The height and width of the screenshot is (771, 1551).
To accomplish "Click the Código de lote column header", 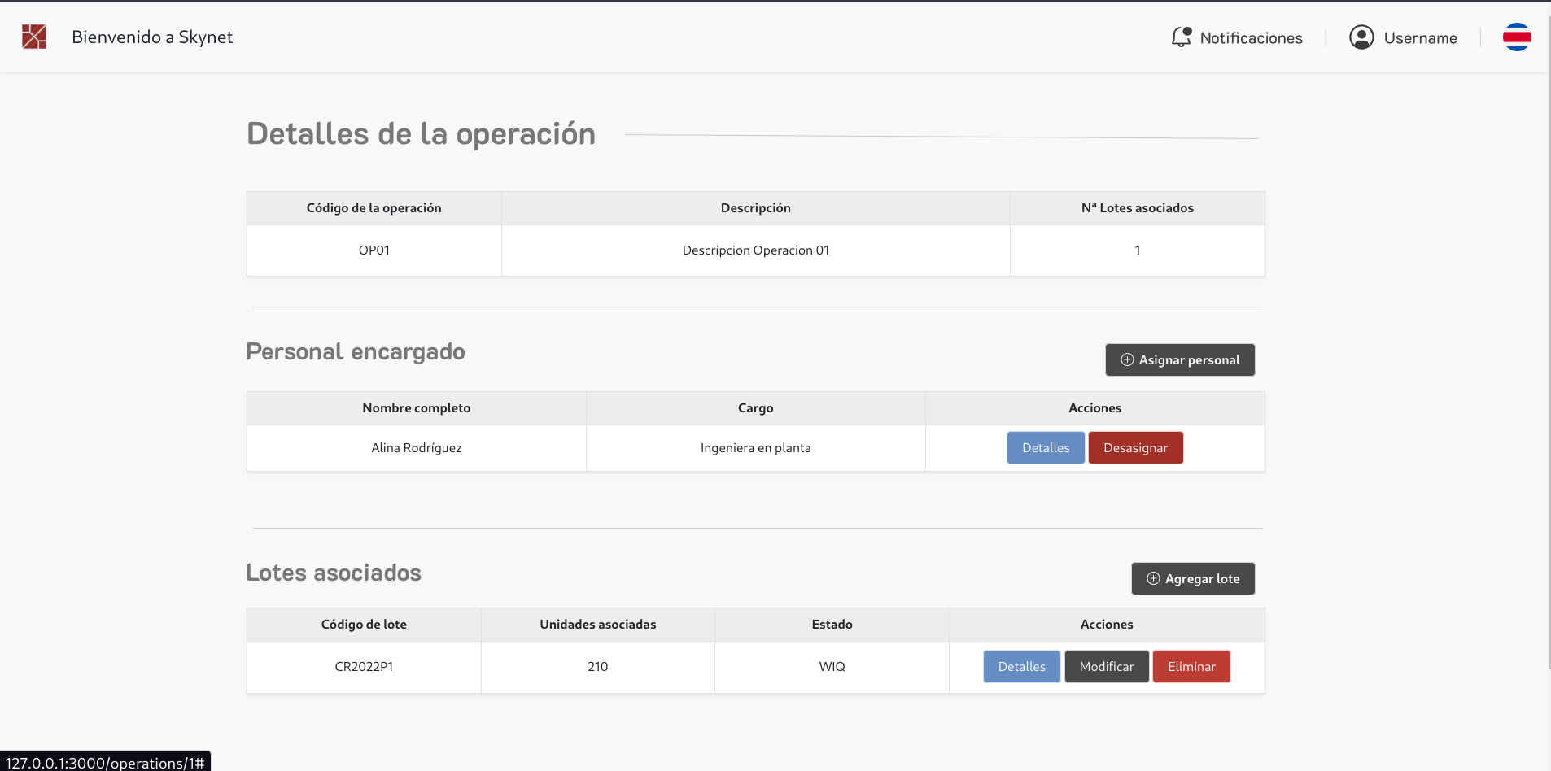I will pos(364,625).
